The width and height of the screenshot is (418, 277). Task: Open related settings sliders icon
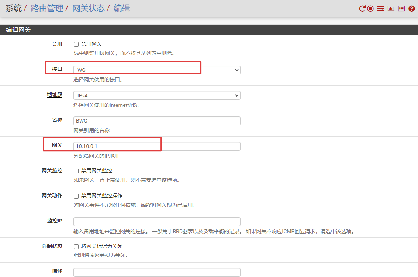click(381, 8)
